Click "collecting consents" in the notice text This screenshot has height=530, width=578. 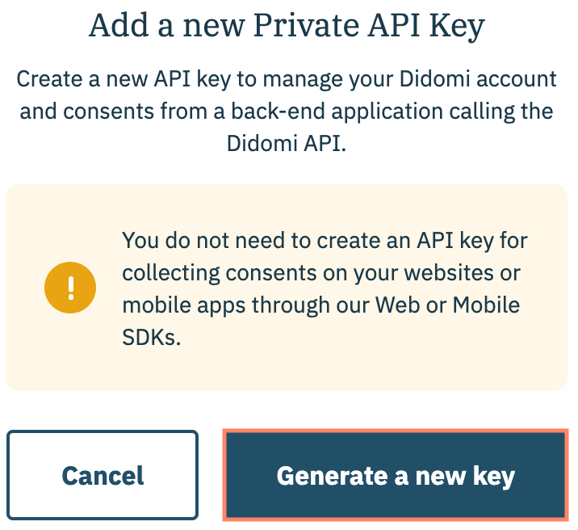coord(218,272)
